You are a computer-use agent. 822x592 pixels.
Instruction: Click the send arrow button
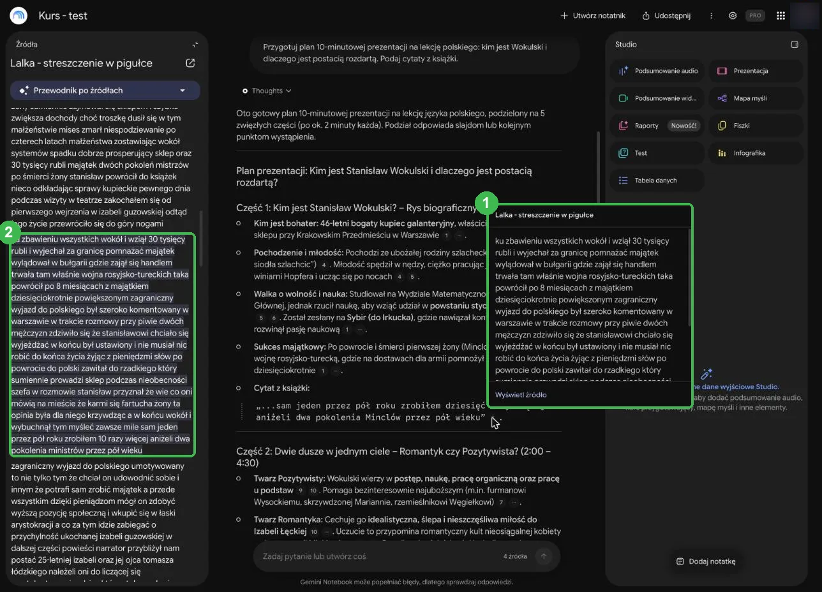coord(544,556)
